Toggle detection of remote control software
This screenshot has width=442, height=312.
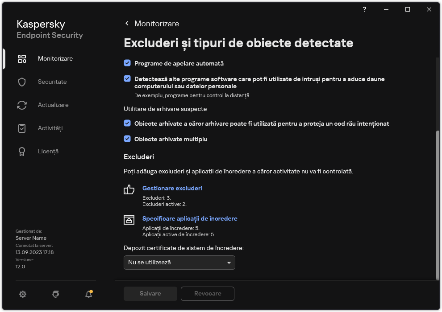coord(127,79)
